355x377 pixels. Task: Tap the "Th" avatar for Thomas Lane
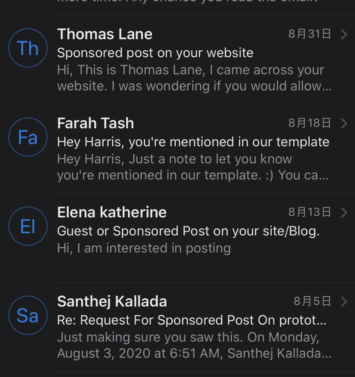(28, 48)
